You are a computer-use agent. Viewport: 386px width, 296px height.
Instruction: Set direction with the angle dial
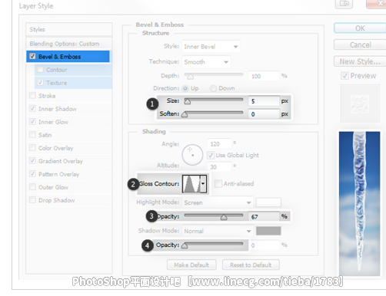coord(192,155)
